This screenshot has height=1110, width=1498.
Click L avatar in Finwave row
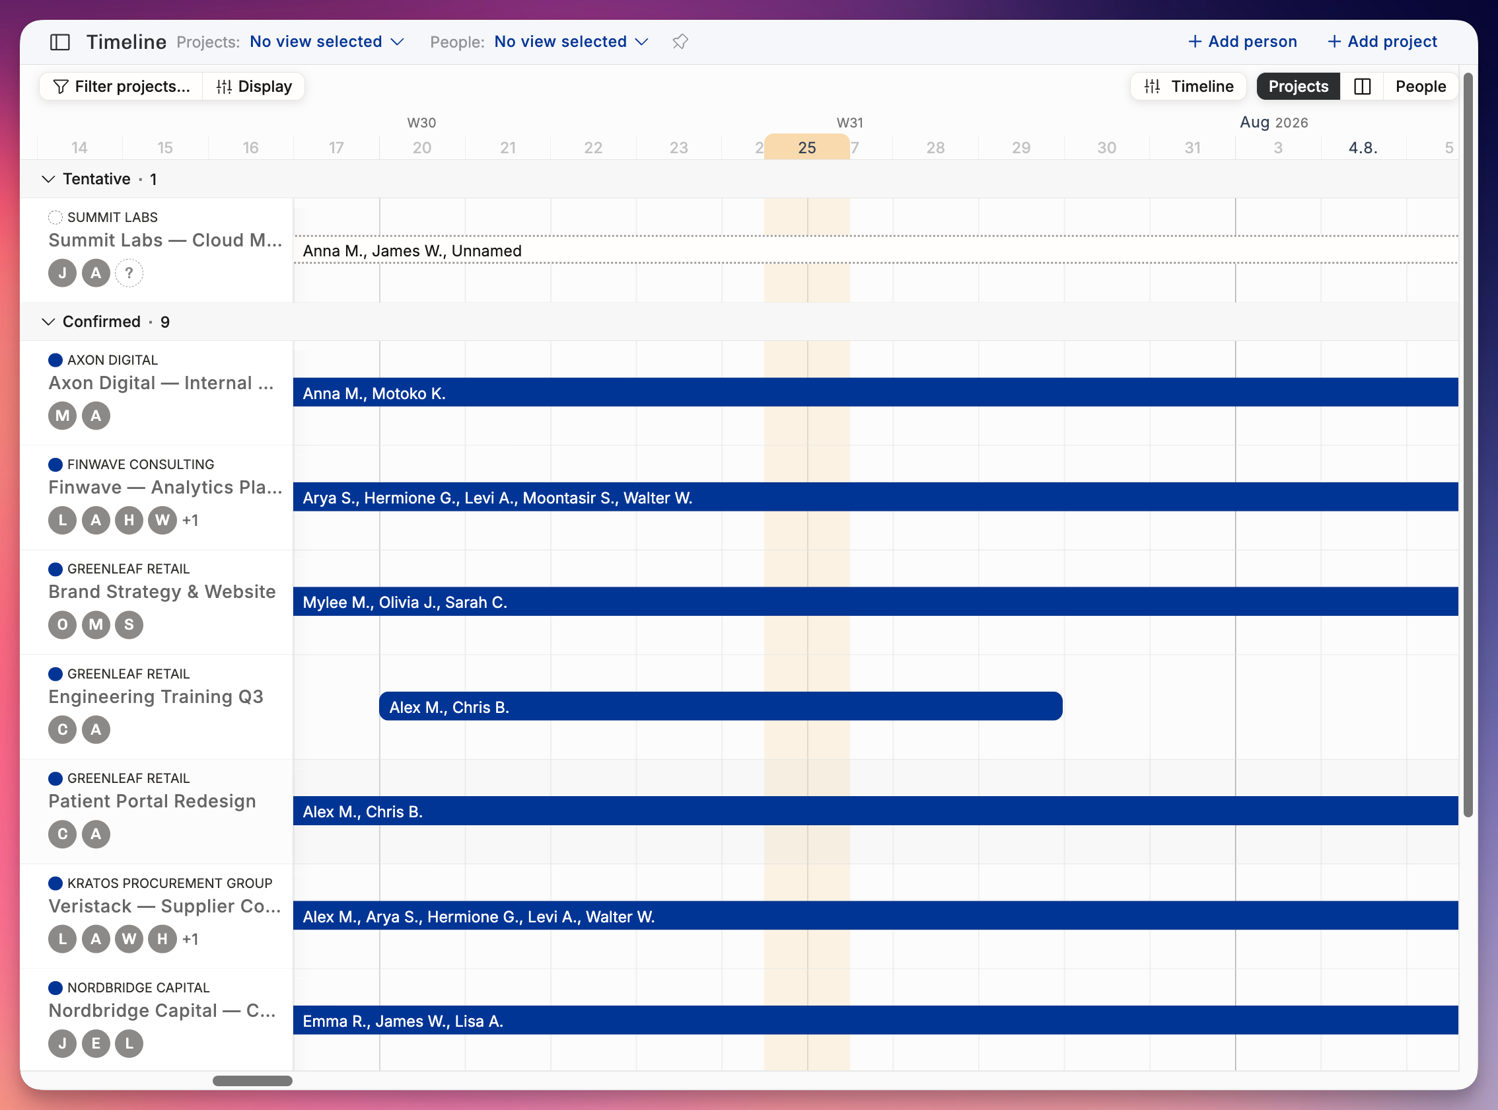tap(63, 521)
